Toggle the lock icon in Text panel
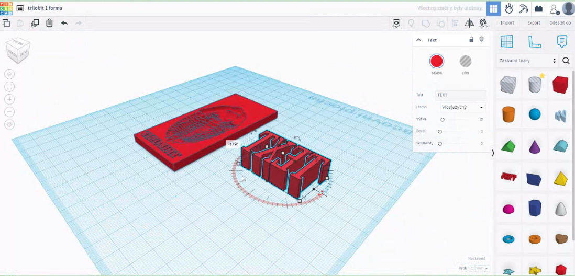This screenshot has width=575, height=276. (471, 40)
